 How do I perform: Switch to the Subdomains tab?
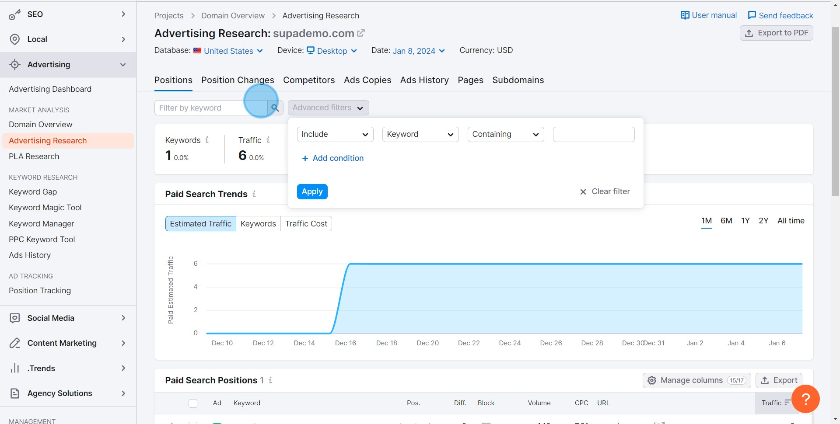(x=518, y=80)
